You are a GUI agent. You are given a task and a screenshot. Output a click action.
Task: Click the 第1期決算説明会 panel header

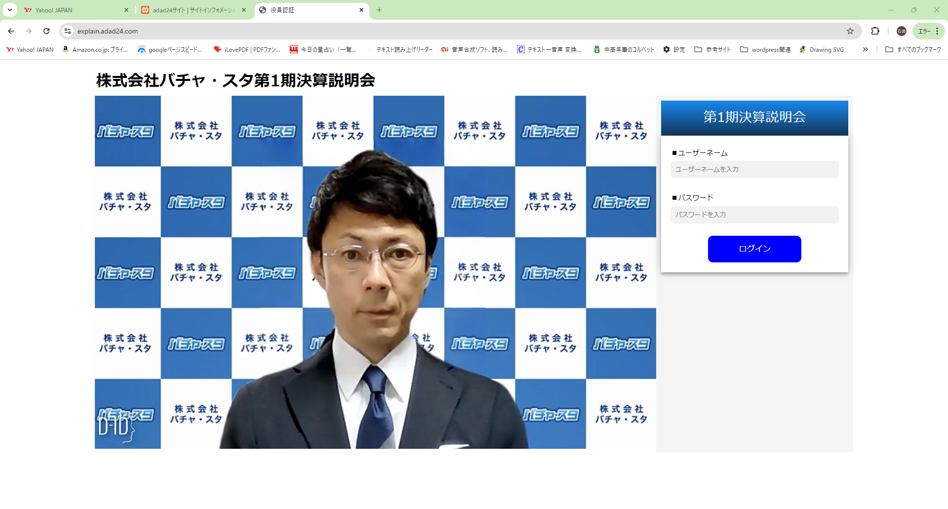pos(754,118)
